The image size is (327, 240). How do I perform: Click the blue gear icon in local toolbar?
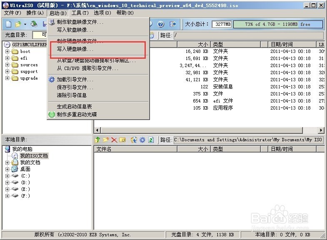tap(142, 140)
